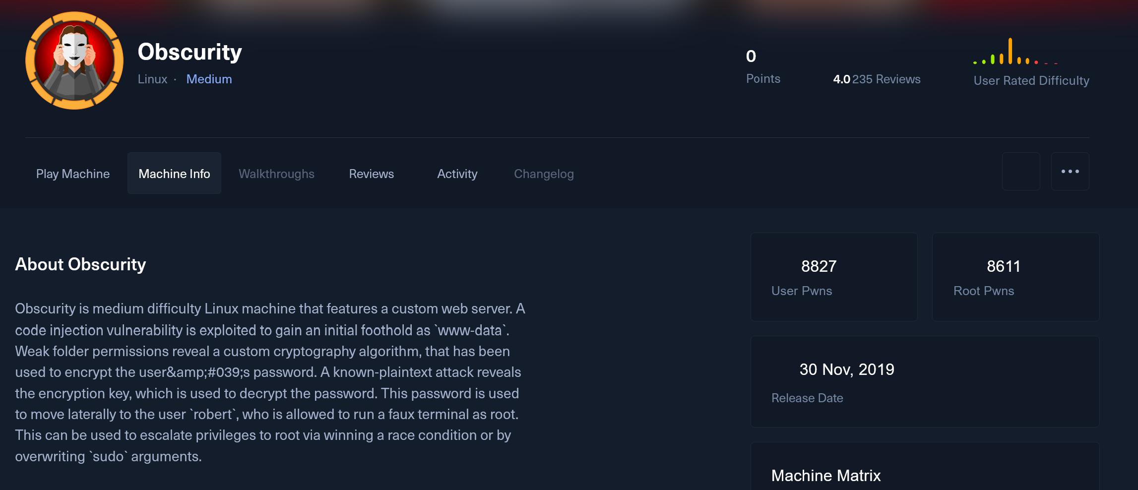1138x490 pixels.
Task: Click the Medium difficulty label
Action: point(209,79)
